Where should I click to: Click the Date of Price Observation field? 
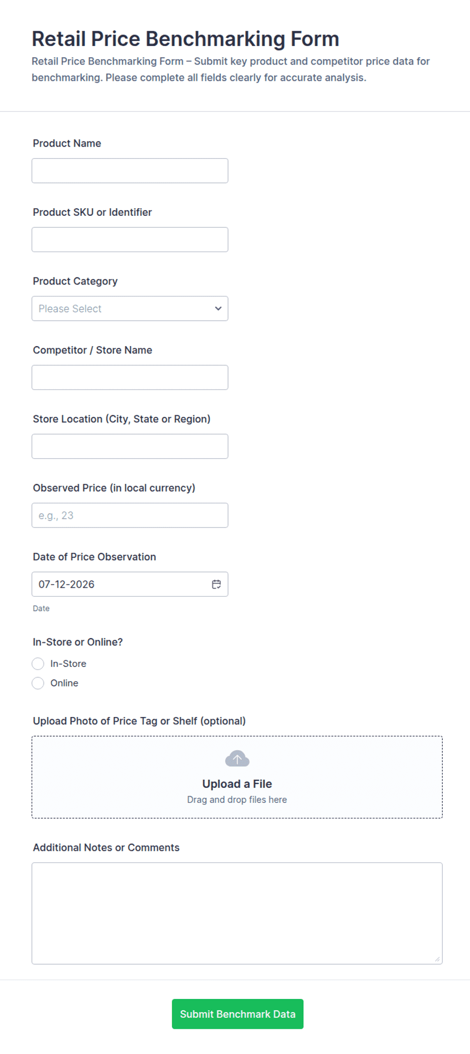[x=130, y=584]
